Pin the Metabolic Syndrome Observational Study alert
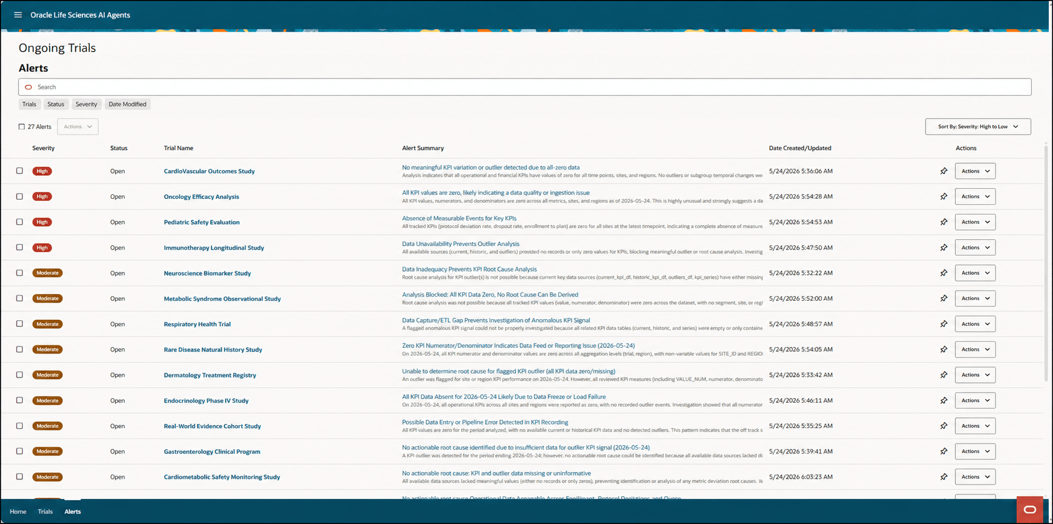Viewport: 1053px width, 524px height. pos(943,298)
